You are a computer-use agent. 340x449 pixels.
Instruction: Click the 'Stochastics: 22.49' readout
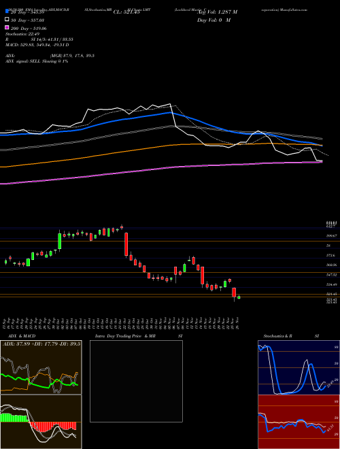22,34
